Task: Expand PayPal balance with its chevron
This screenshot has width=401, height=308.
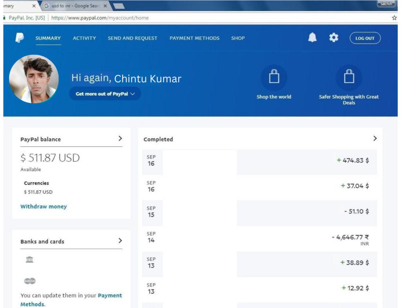Action: [x=120, y=138]
